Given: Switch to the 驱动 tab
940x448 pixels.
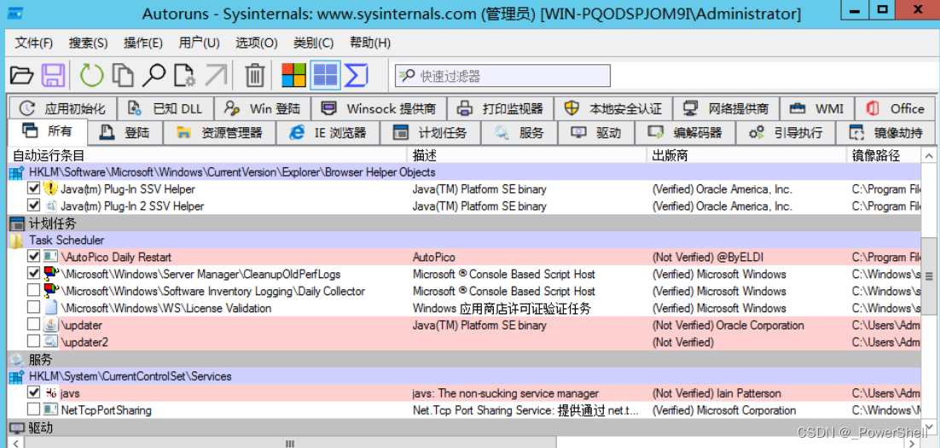Looking at the screenshot, I should point(596,132).
